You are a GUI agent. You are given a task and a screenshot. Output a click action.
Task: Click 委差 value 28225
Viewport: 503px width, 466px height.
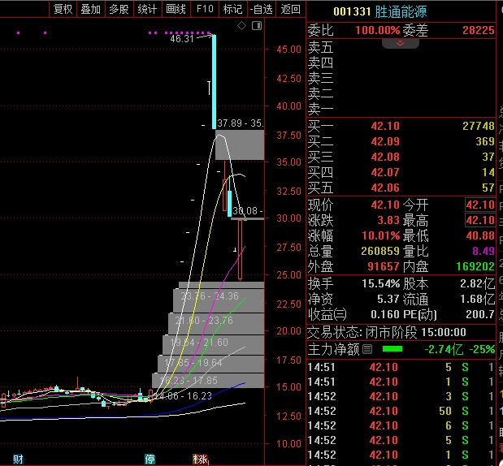[x=479, y=31]
